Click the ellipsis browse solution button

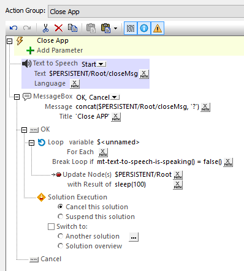click(134, 237)
